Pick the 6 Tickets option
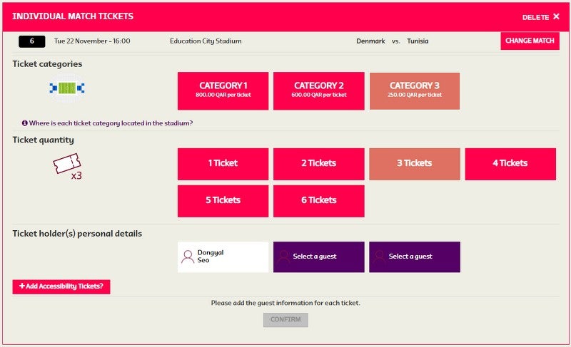 (318, 201)
